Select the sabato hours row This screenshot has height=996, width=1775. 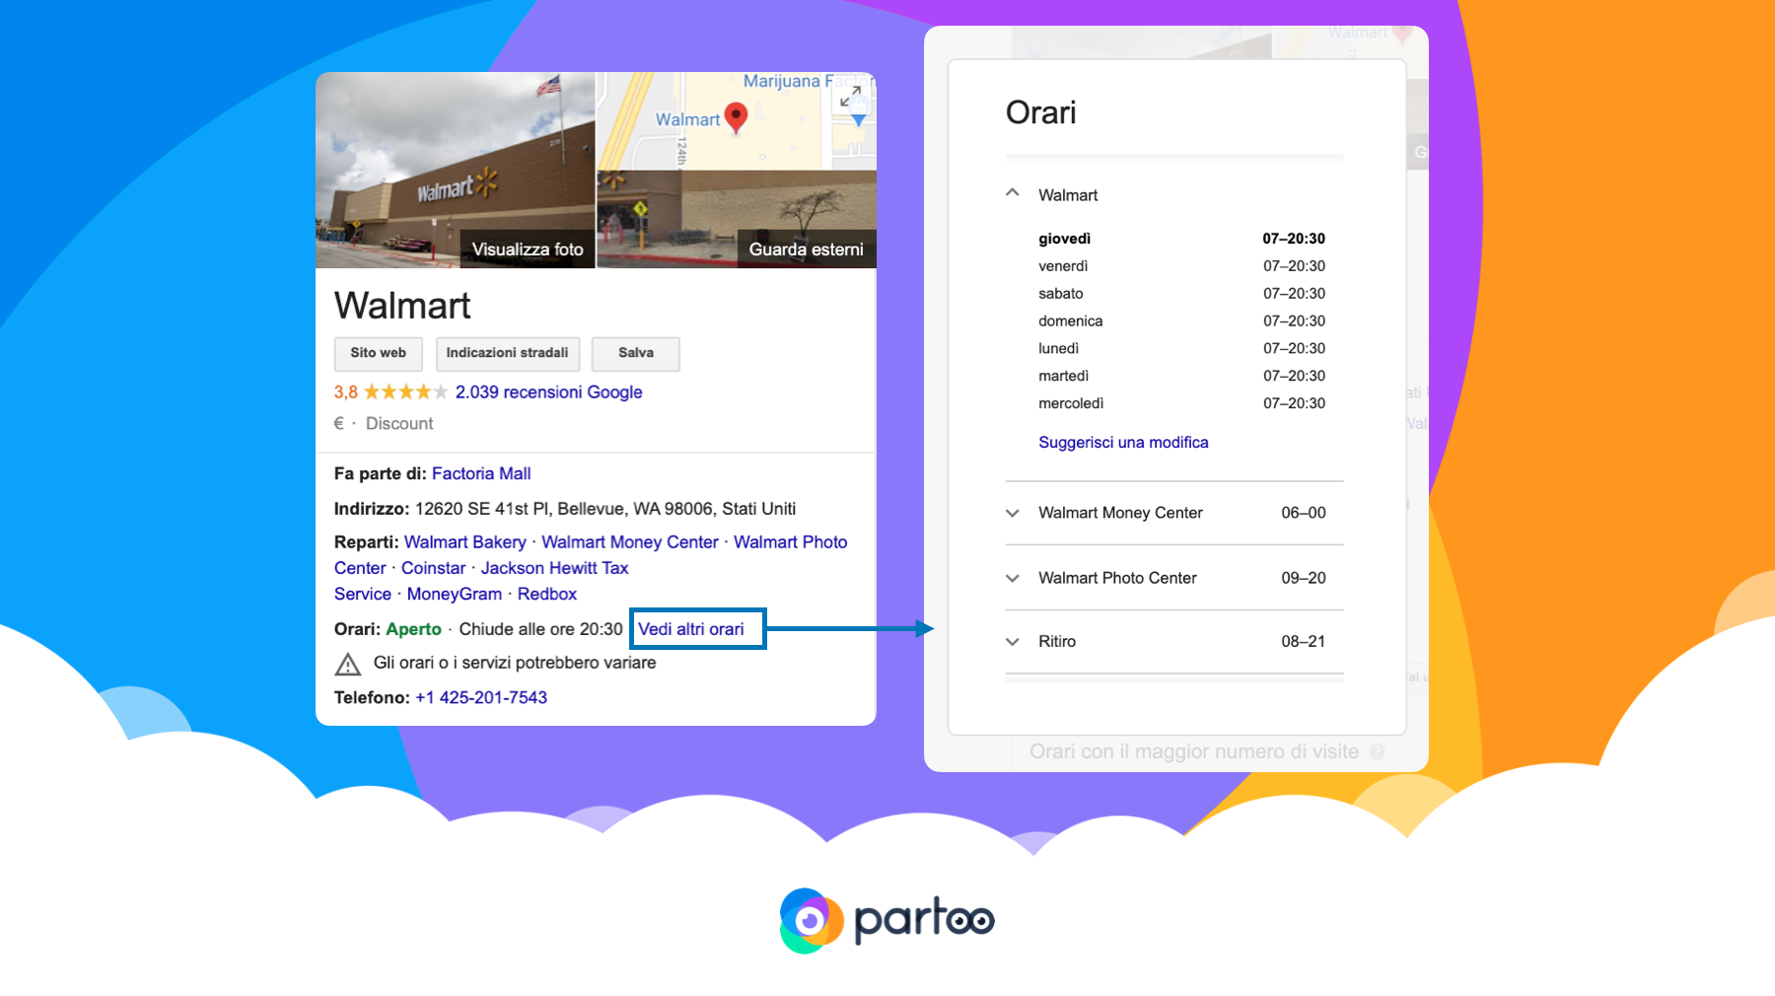coord(1181,294)
